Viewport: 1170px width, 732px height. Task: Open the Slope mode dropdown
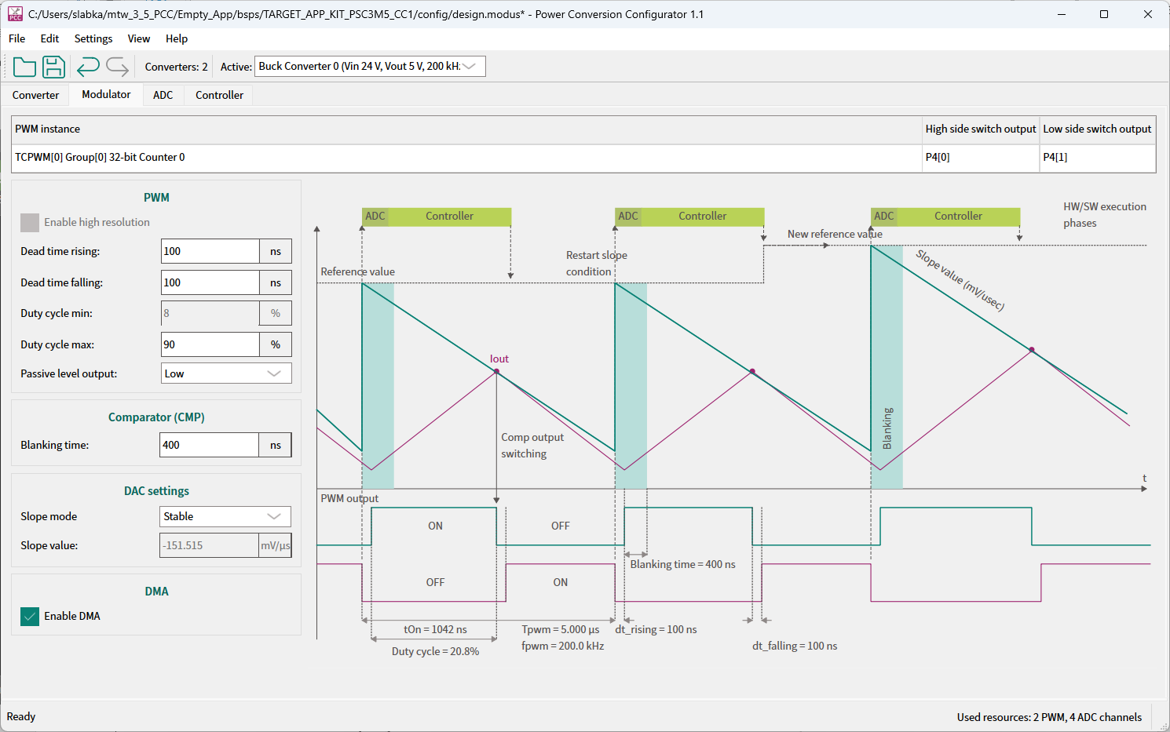click(x=225, y=516)
